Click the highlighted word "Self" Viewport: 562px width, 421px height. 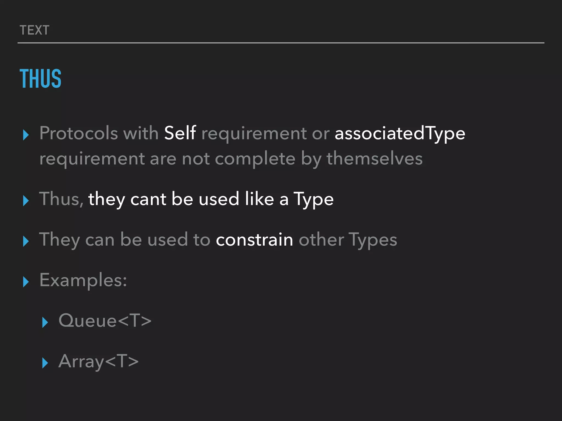pos(180,133)
